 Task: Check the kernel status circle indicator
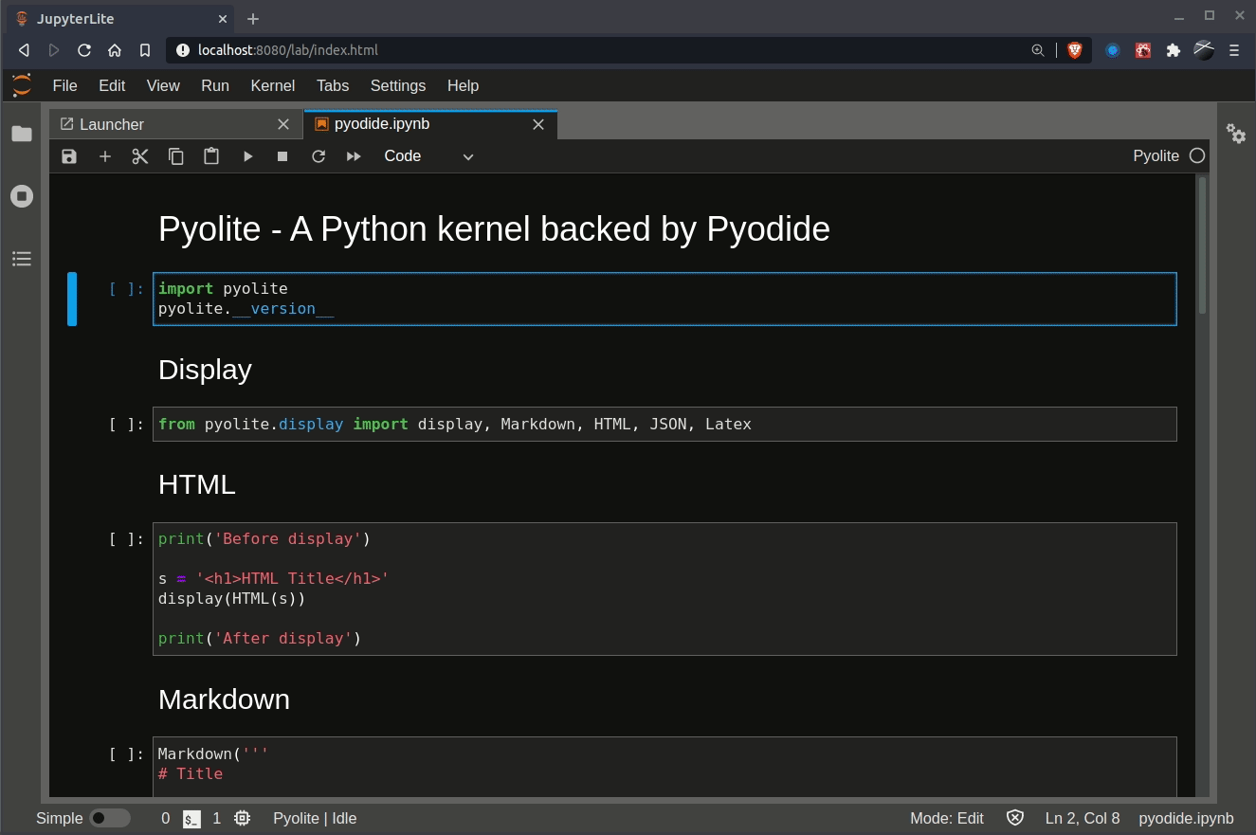[x=1197, y=156]
